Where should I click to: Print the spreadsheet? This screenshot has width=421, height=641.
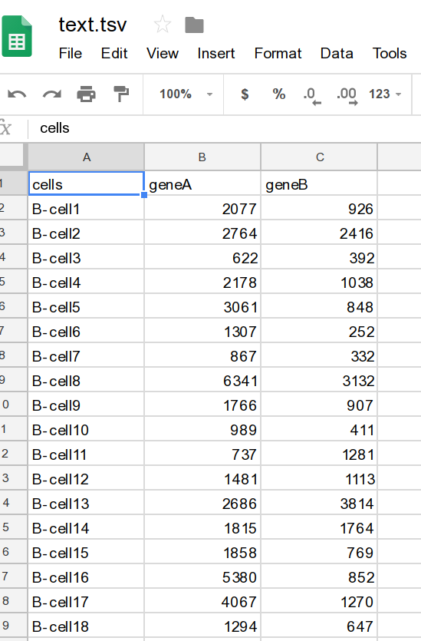86,94
